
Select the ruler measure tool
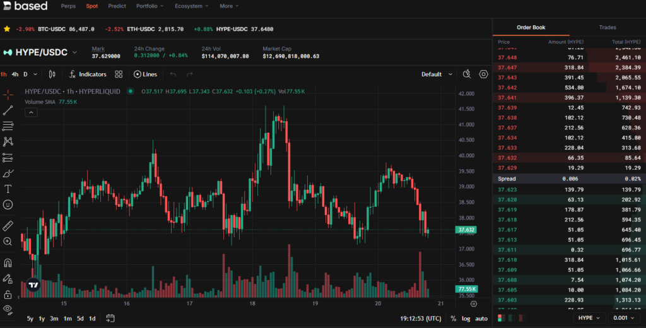[x=8, y=225]
